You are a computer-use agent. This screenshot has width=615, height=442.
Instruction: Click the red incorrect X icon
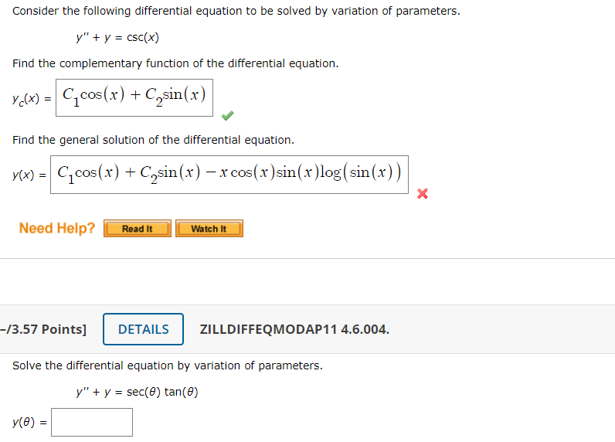423,193
